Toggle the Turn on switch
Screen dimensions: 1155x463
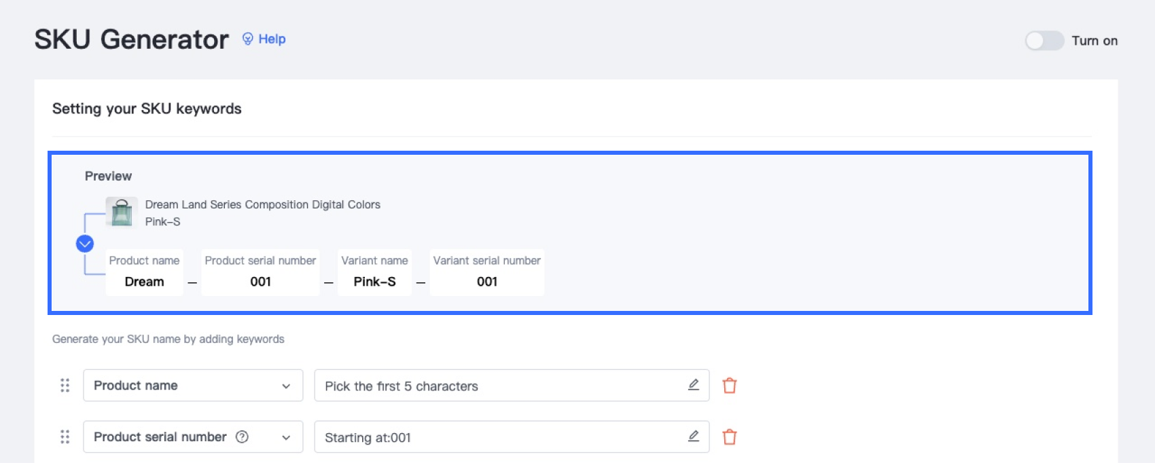click(x=1044, y=41)
